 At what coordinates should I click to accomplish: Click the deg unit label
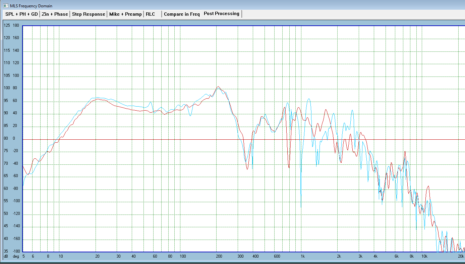(16, 256)
